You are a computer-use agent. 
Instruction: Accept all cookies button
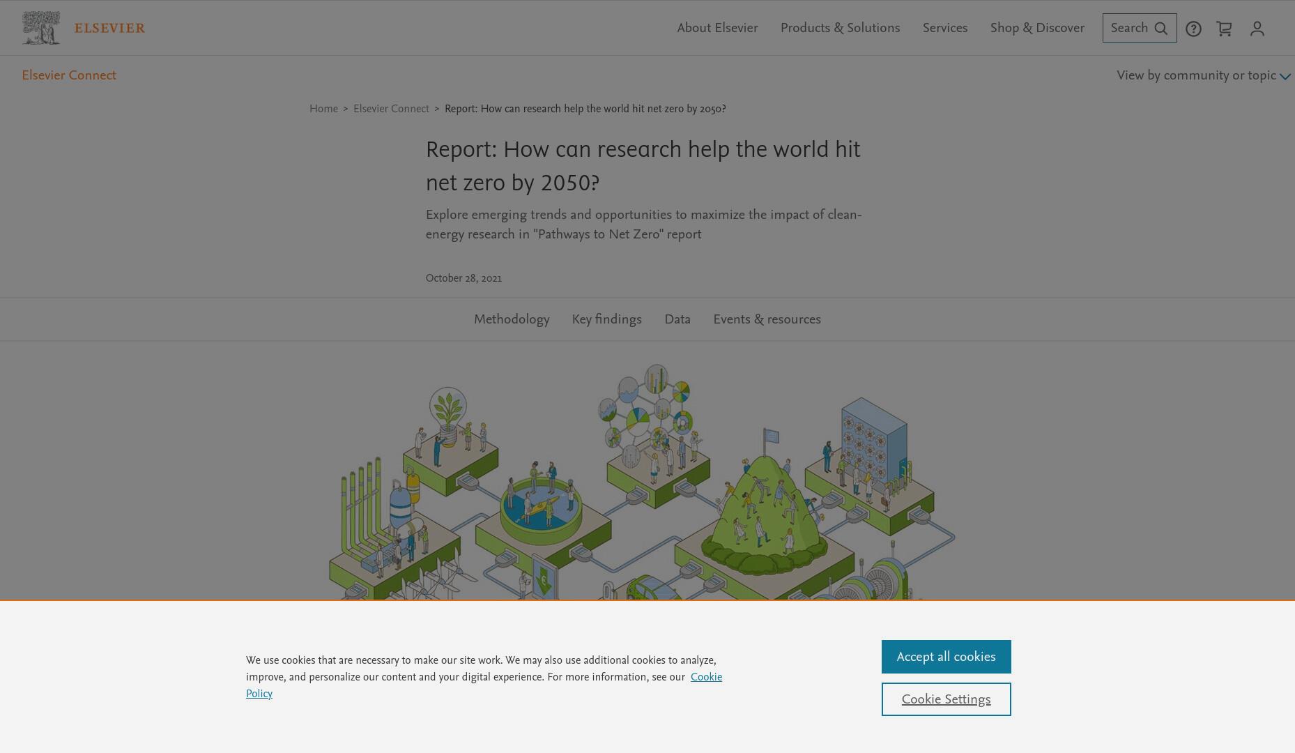tap(946, 657)
